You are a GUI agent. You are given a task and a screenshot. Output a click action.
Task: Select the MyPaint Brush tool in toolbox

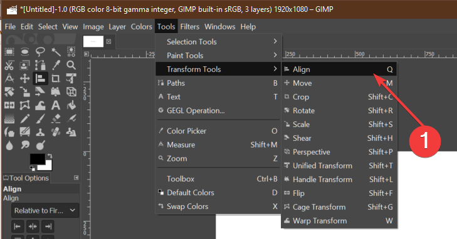pos(25,132)
